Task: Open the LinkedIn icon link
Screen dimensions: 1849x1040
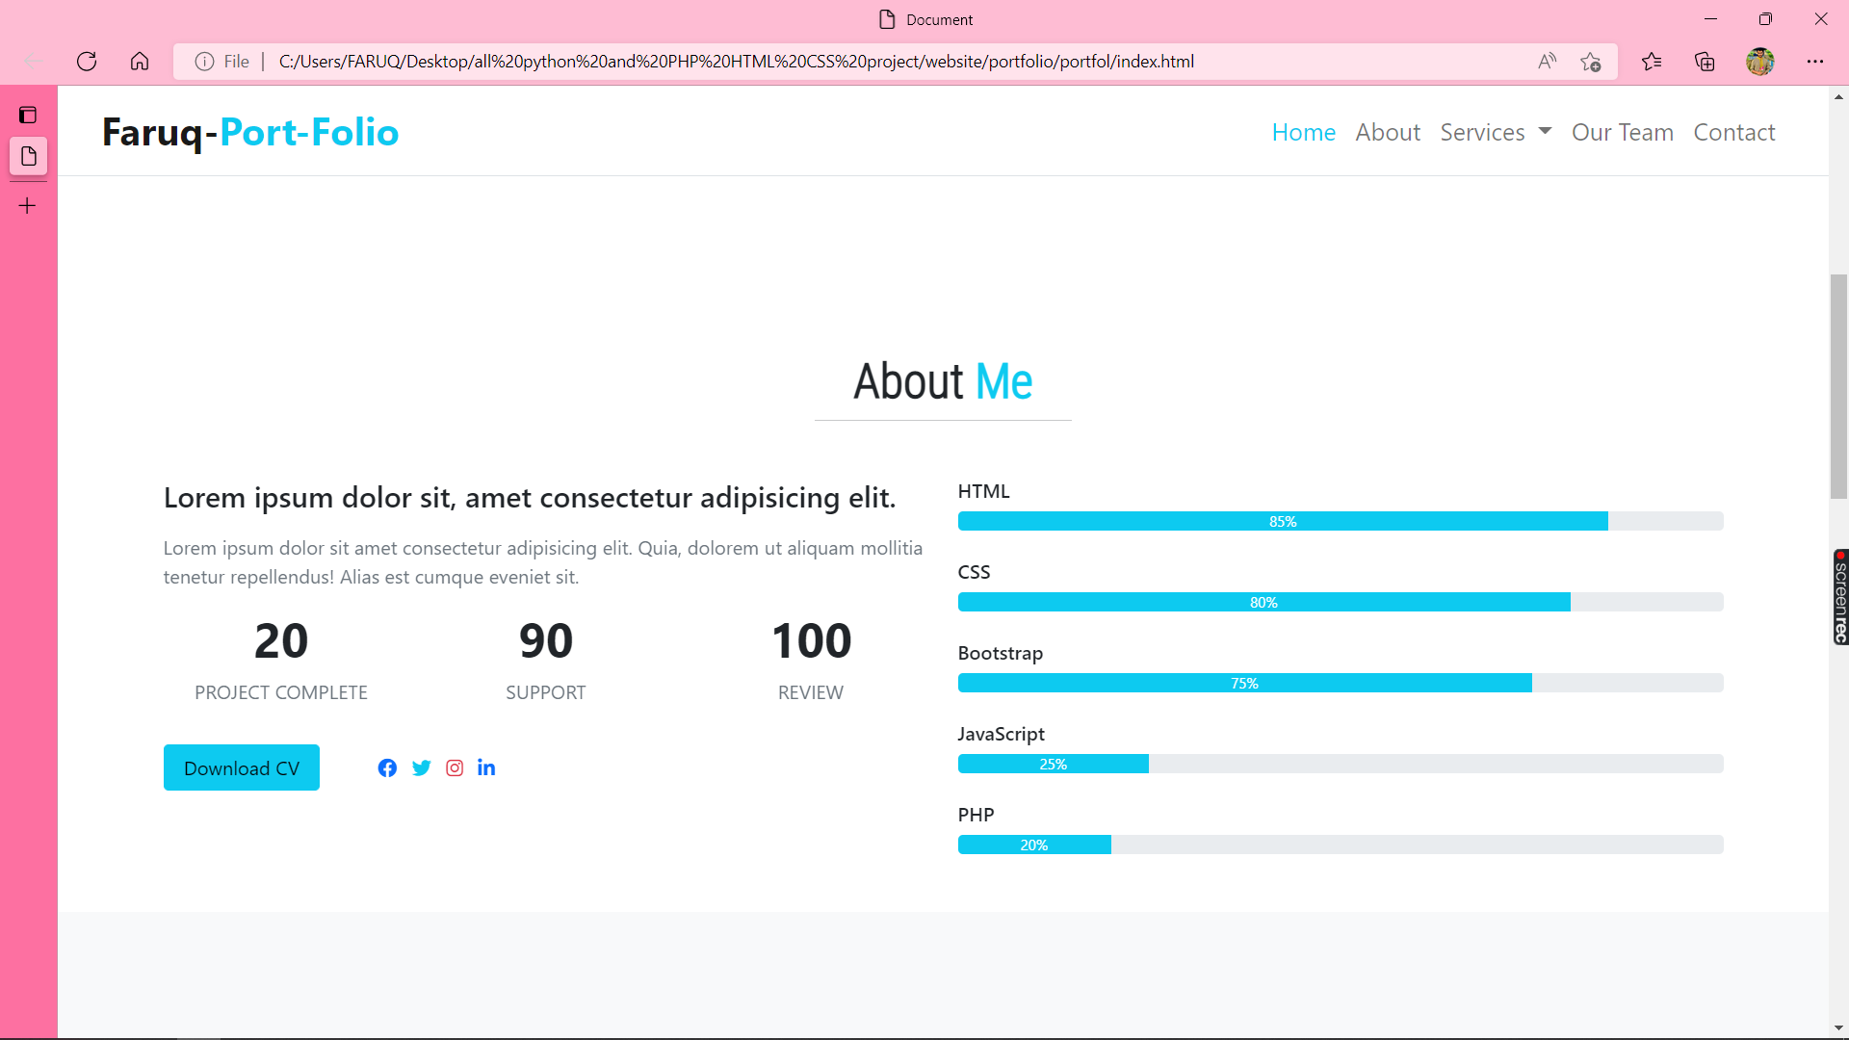Action: point(486,767)
